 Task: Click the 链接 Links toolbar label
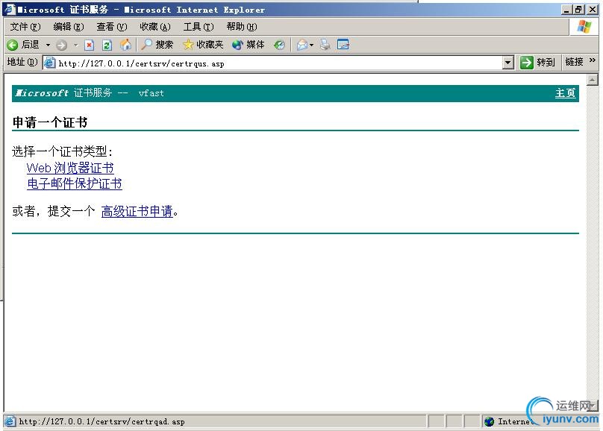coord(574,62)
